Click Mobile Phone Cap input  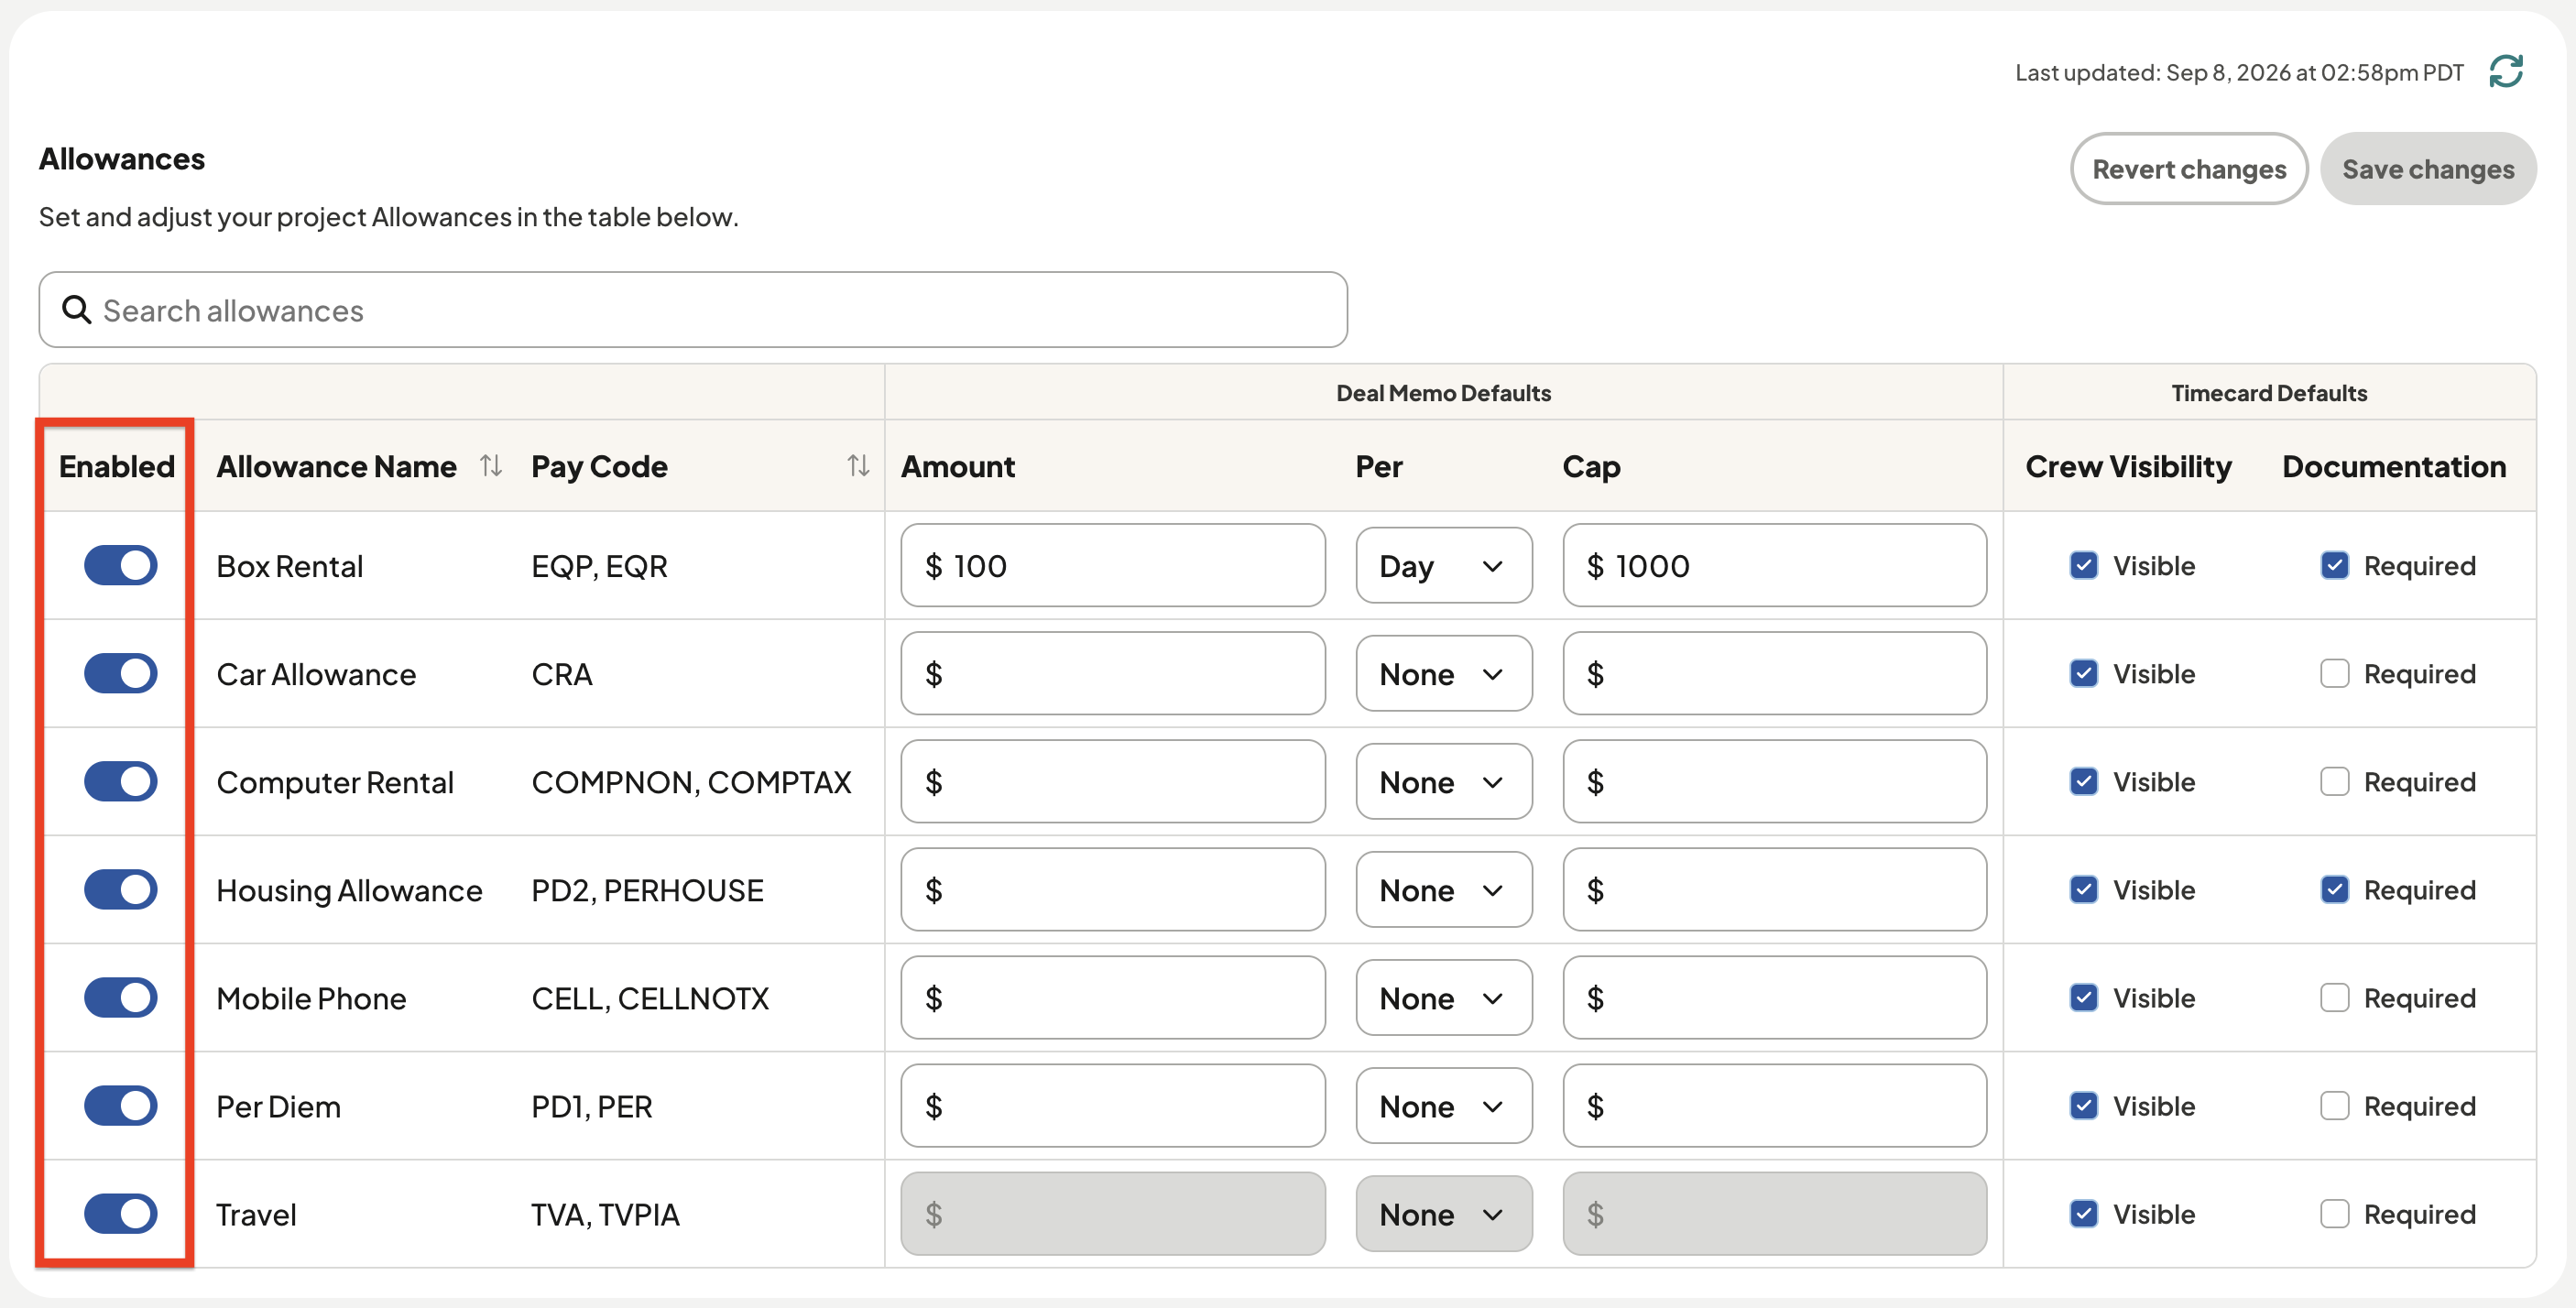pos(1775,997)
